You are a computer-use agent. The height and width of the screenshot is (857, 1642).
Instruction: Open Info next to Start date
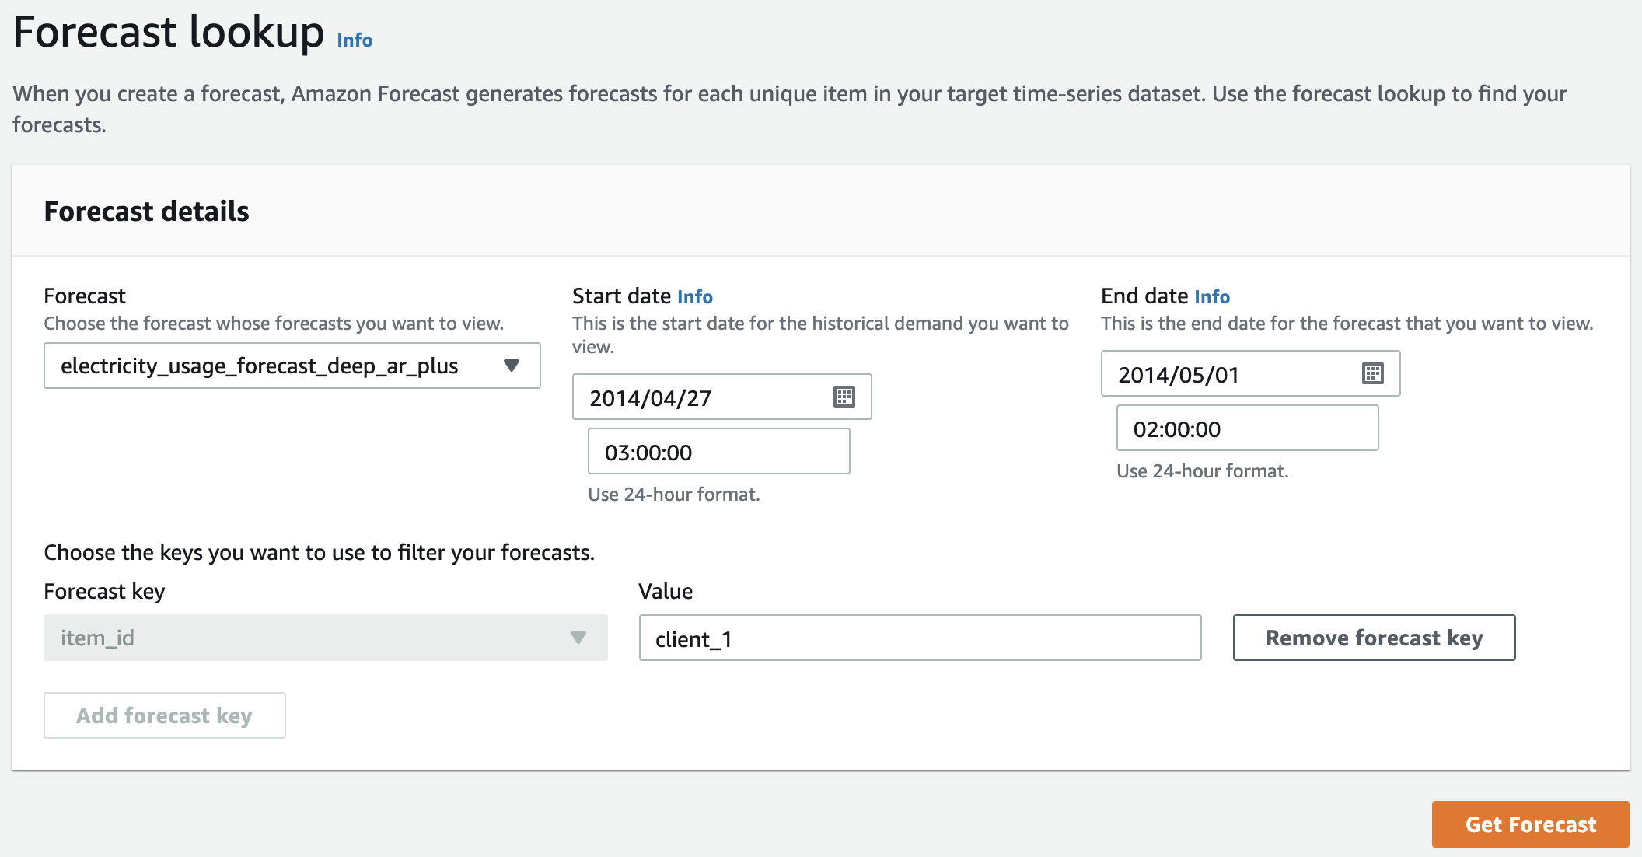pyautogui.click(x=695, y=296)
